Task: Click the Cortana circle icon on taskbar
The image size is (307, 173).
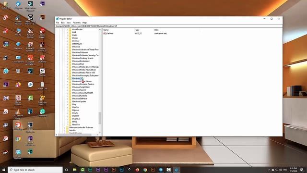Action: (66, 170)
